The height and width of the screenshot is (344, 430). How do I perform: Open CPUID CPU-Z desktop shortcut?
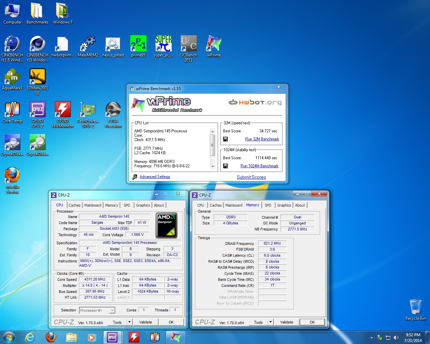[37, 115]
